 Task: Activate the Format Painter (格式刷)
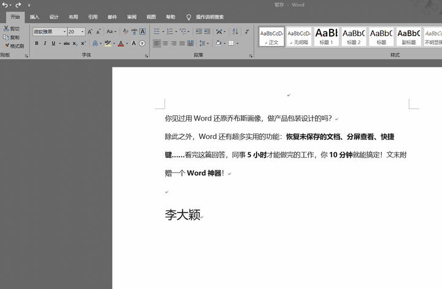coord(14,46)
